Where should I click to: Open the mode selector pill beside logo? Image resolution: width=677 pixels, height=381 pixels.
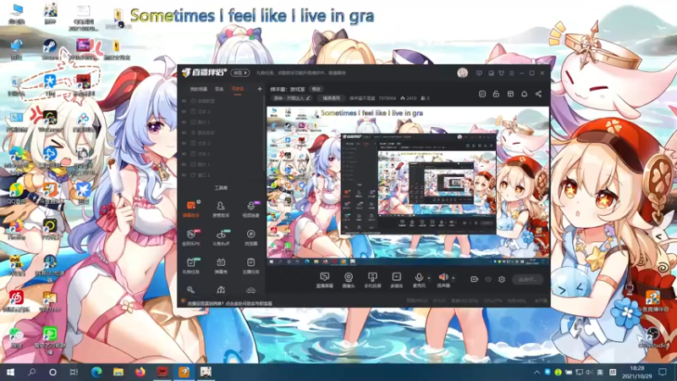[240, 73]
